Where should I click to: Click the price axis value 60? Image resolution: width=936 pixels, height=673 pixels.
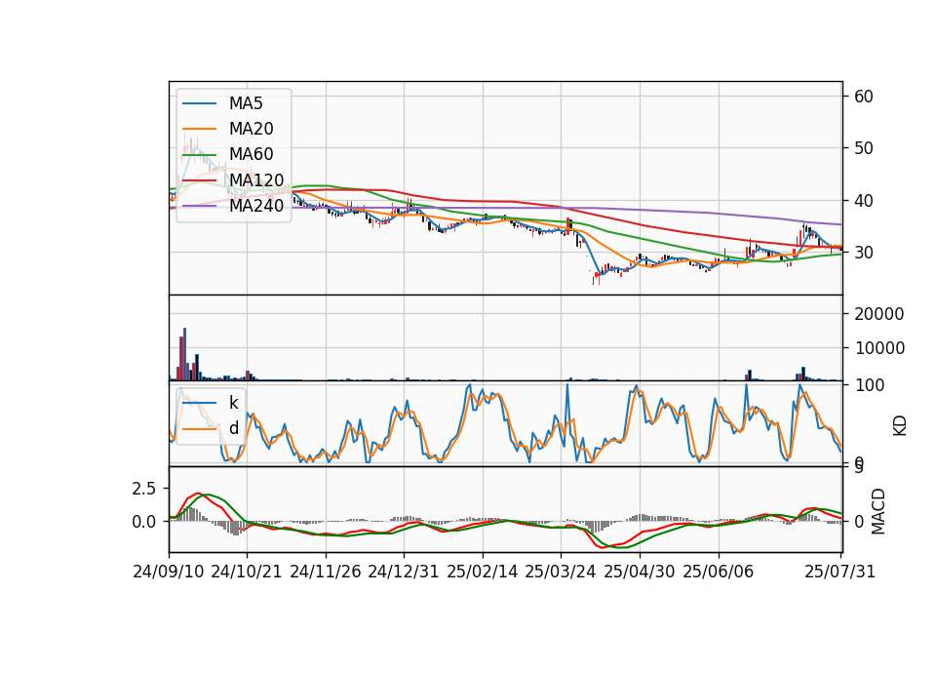pyautogui.click(x=864, y=97)
